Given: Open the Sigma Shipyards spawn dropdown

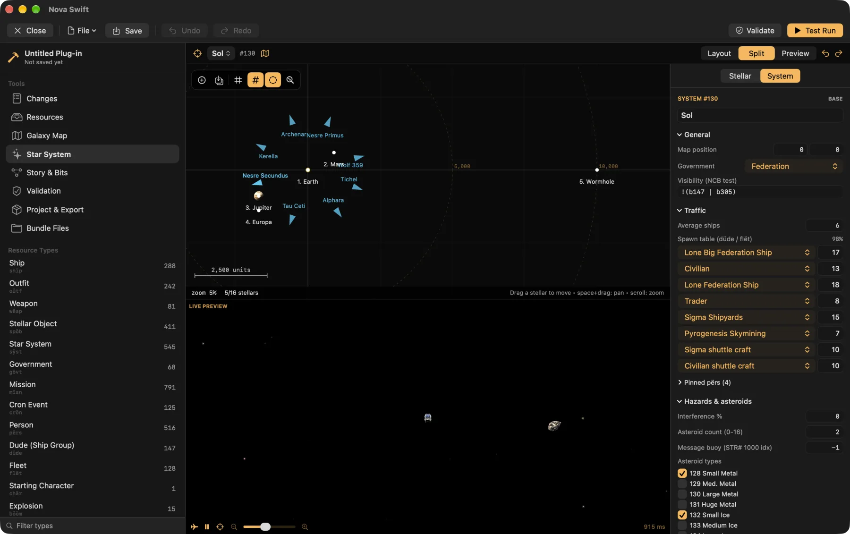Looking at the screenshot, I should 746,317.
